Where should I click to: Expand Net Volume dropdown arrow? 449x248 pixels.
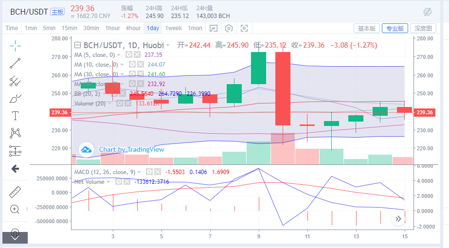[x=108, y=182]
